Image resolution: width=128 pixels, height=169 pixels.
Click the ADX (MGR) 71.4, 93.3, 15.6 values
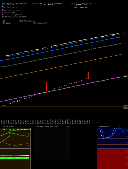click(x=27, y=21)
